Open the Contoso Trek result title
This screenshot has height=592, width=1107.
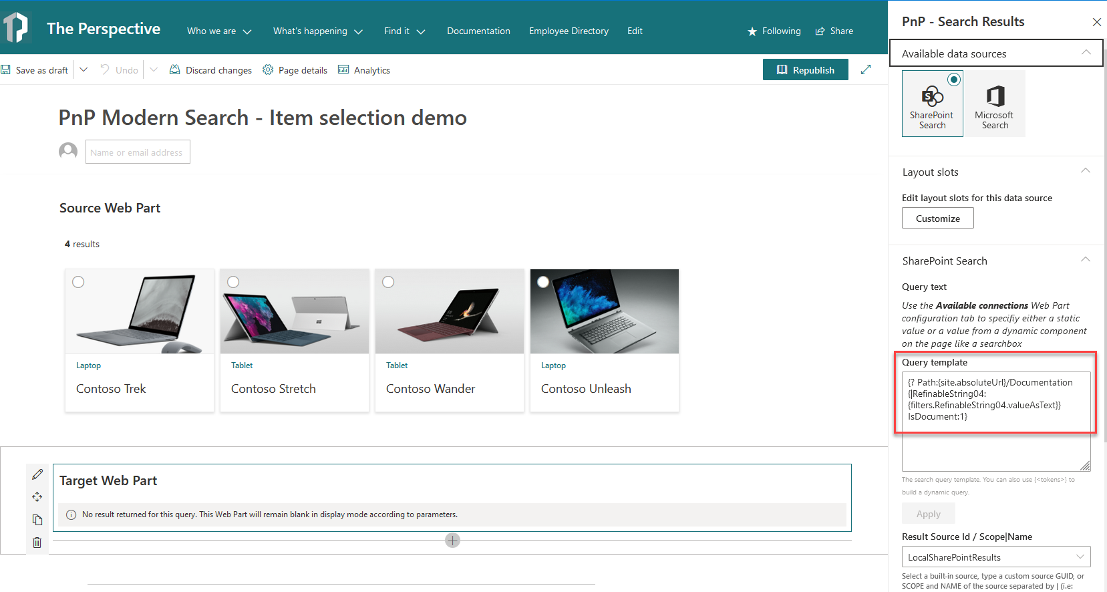pyautogui.click(x=111, y=389)
